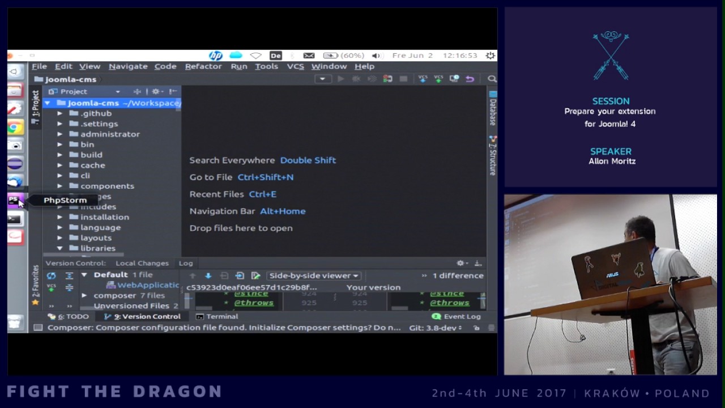
Task: Select the layouts folder
Action: coord(91,238)
